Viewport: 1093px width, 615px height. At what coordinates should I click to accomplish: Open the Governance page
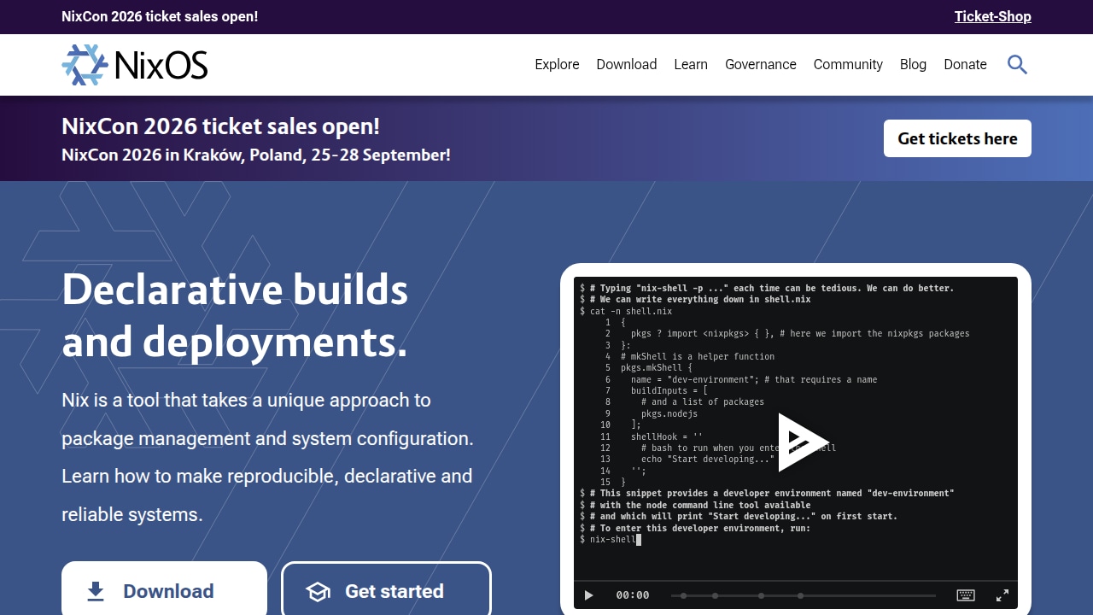point(761,65)
